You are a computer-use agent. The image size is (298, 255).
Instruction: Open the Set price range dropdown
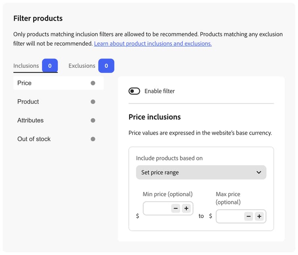tap(201, 172)
